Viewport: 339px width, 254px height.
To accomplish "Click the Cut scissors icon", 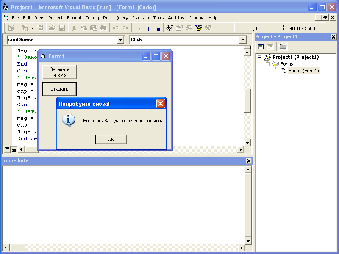I will [74, 28].
